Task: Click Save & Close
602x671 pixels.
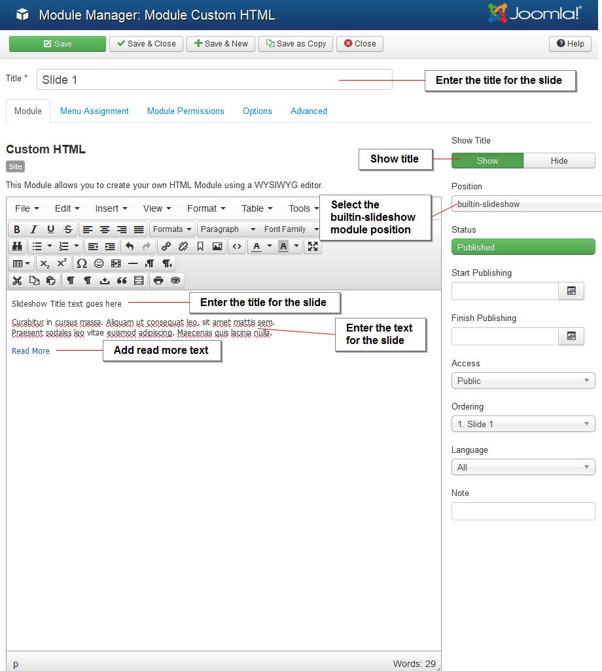Action: [145, 44]
